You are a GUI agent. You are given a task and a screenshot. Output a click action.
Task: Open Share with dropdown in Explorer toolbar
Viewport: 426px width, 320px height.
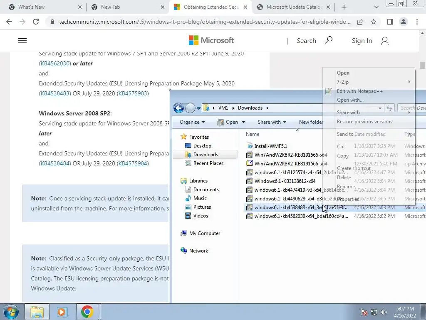(x=272, y=122)
